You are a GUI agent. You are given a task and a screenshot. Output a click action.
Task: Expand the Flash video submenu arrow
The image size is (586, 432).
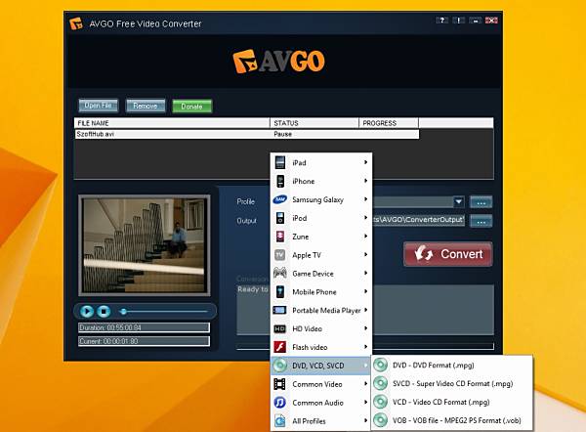pyautogui.click(x=365, y=347)
